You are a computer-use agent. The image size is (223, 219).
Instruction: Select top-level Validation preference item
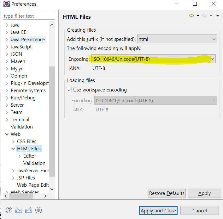click(x=22, y=127)
